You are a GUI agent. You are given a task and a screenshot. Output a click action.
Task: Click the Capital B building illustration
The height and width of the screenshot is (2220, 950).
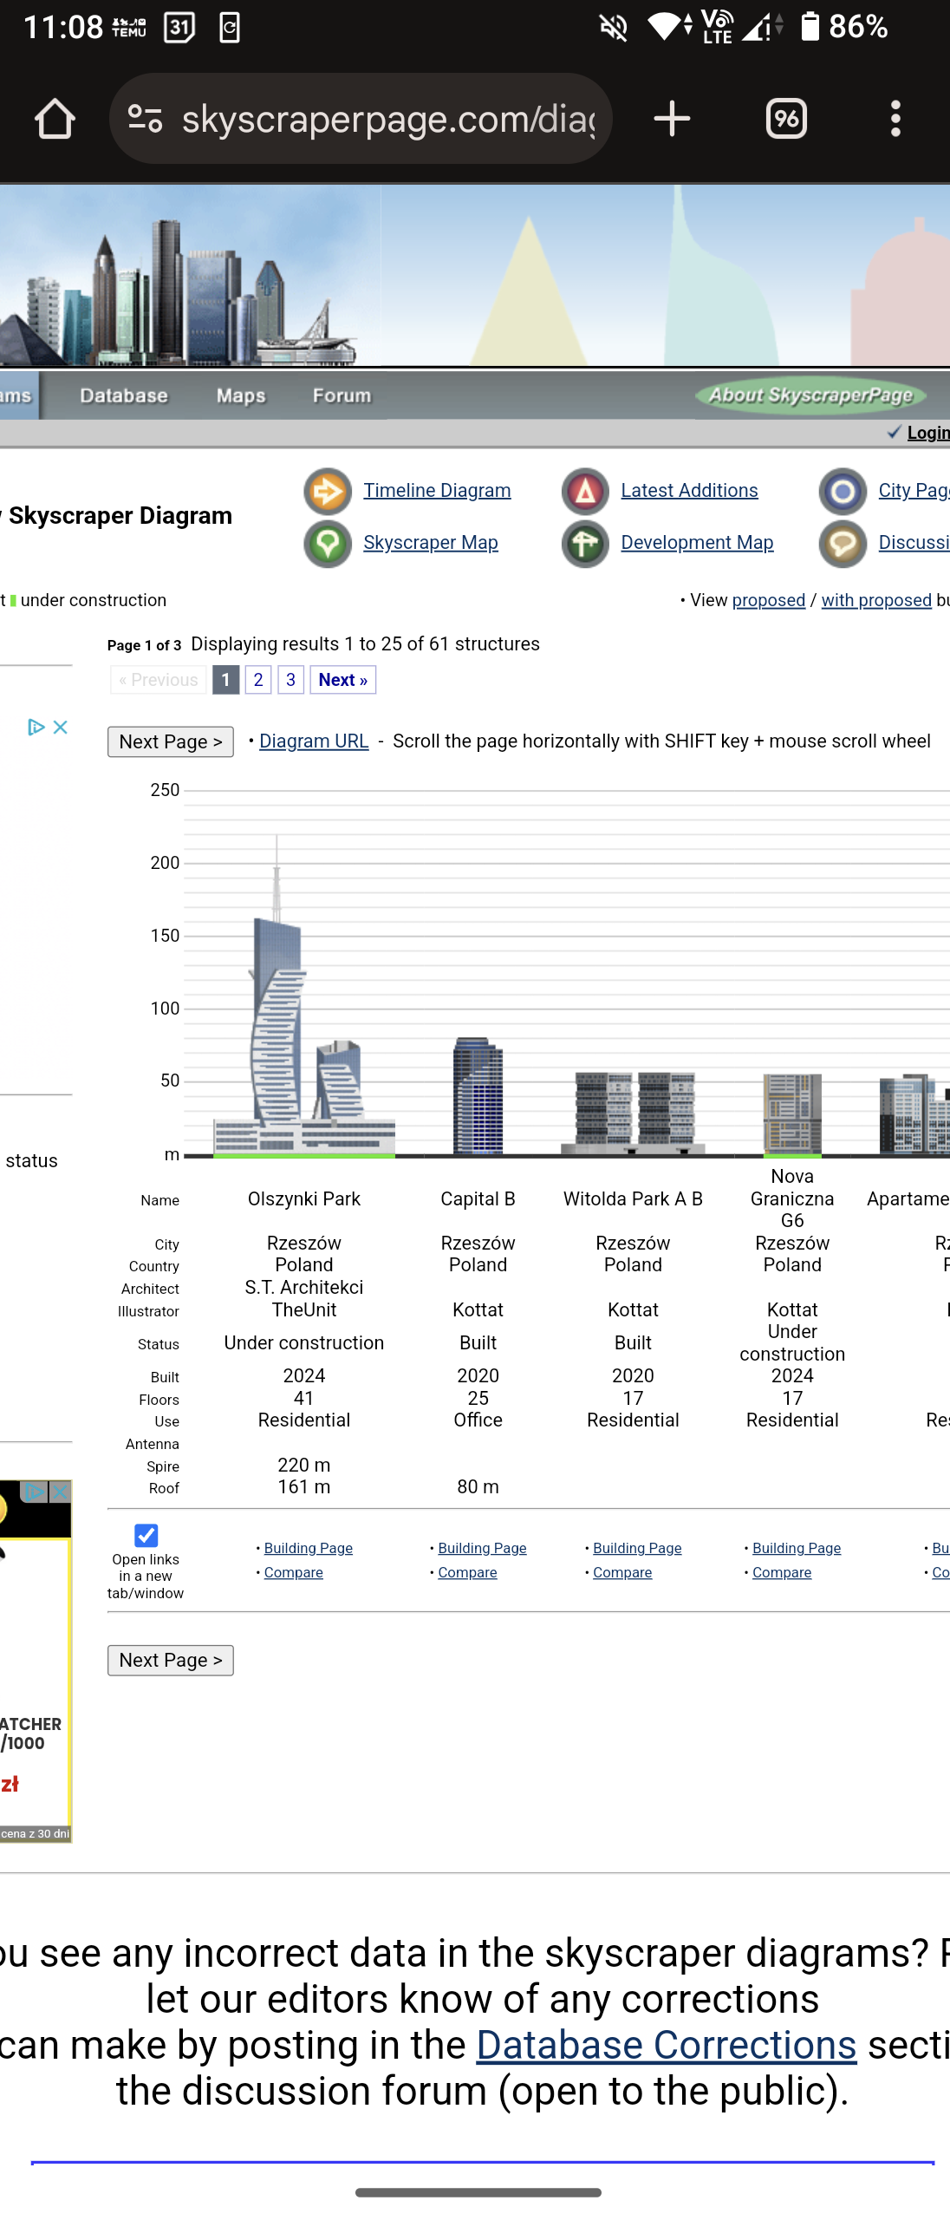pos(478,1096)
